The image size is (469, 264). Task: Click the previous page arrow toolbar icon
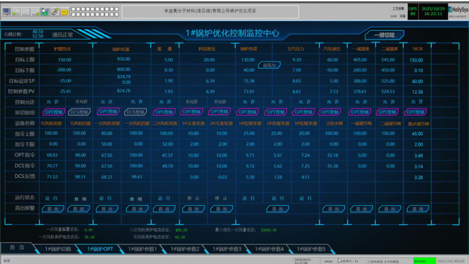[x=16, y=12]
